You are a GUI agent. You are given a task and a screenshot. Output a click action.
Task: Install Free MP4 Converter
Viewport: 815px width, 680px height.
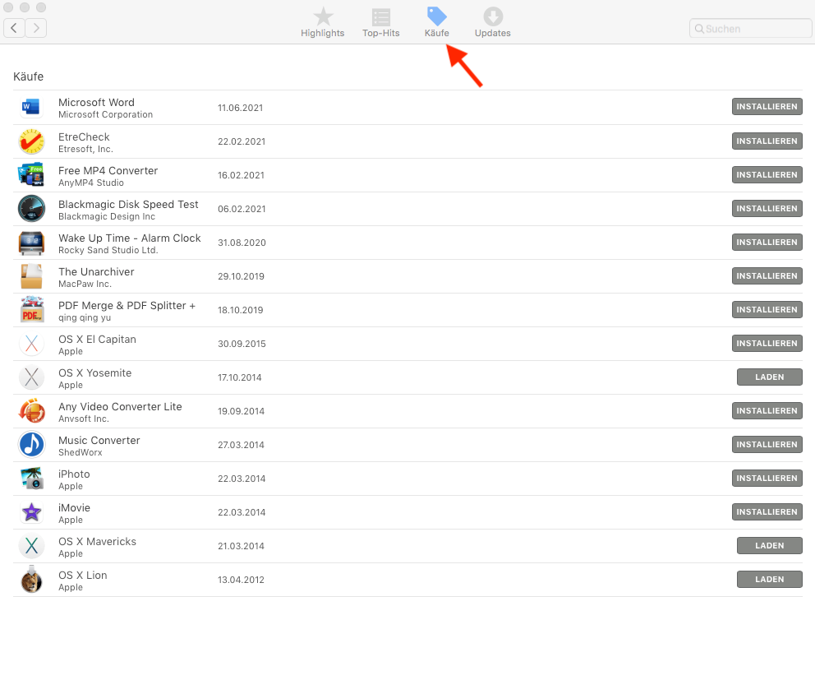click(767, 175)
